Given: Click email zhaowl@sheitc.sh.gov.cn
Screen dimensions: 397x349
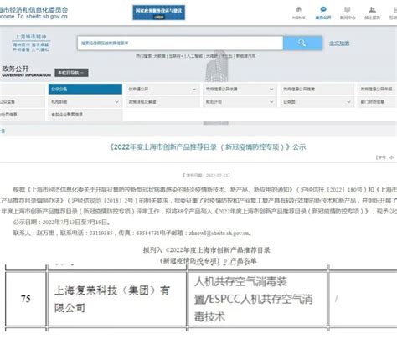Looking at the screenshot, I should click(x=219, y=233).
